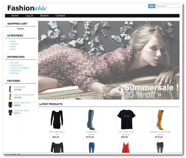Click the Summersale 20% off banner
Viewport: 186px width, 158px height.
tap(109, 60)
